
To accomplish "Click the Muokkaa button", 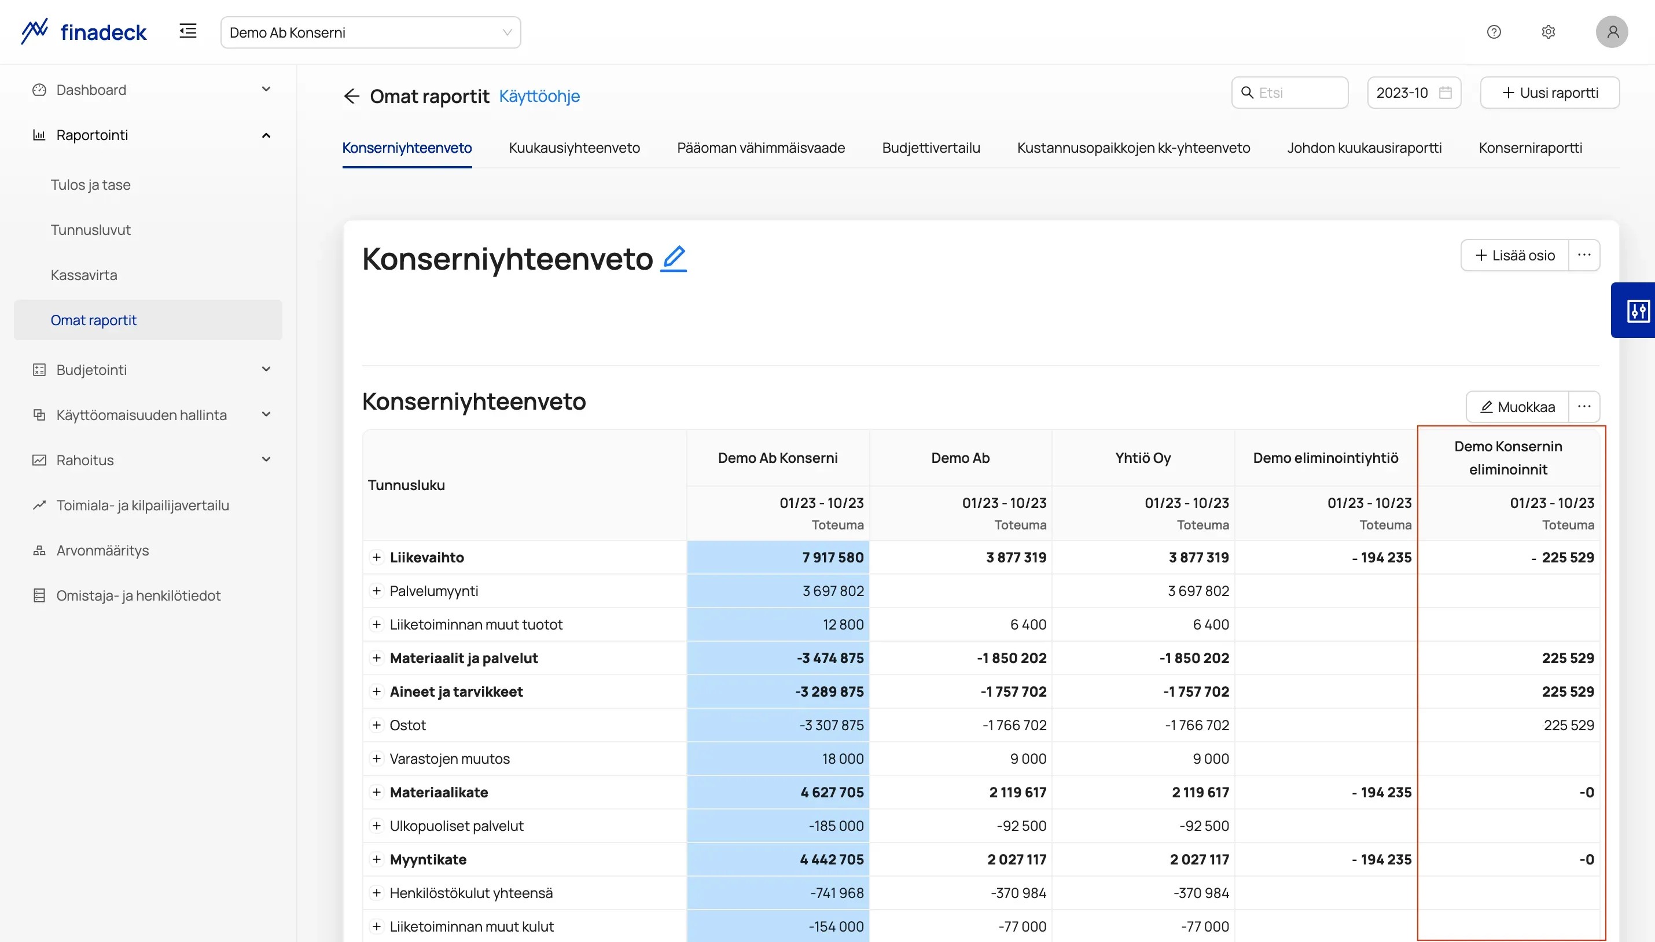I will (x=1517, y=406).
